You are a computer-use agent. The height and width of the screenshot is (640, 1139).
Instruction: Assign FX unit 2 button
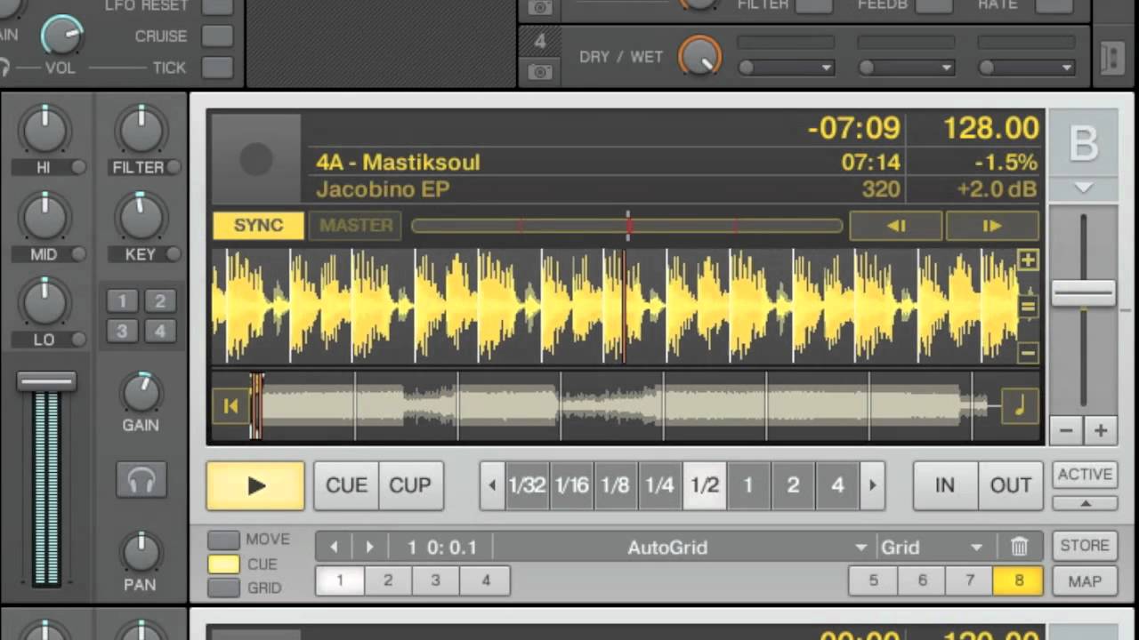[160, 301]
